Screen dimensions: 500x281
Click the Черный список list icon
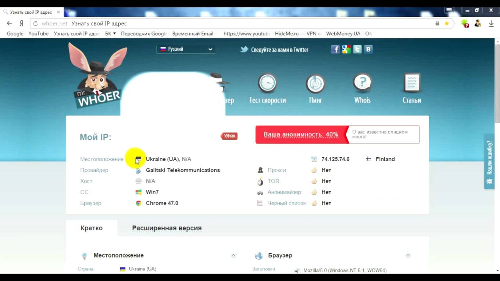tap(261, 203)
